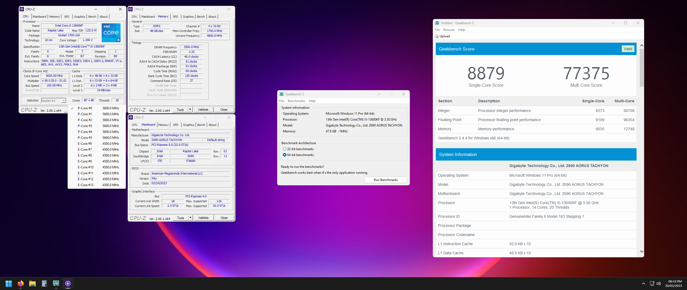This screenshot has width=687, height=290.
Task: Select P-Core #3 in the core clock list
Action: tap(97, 126)
